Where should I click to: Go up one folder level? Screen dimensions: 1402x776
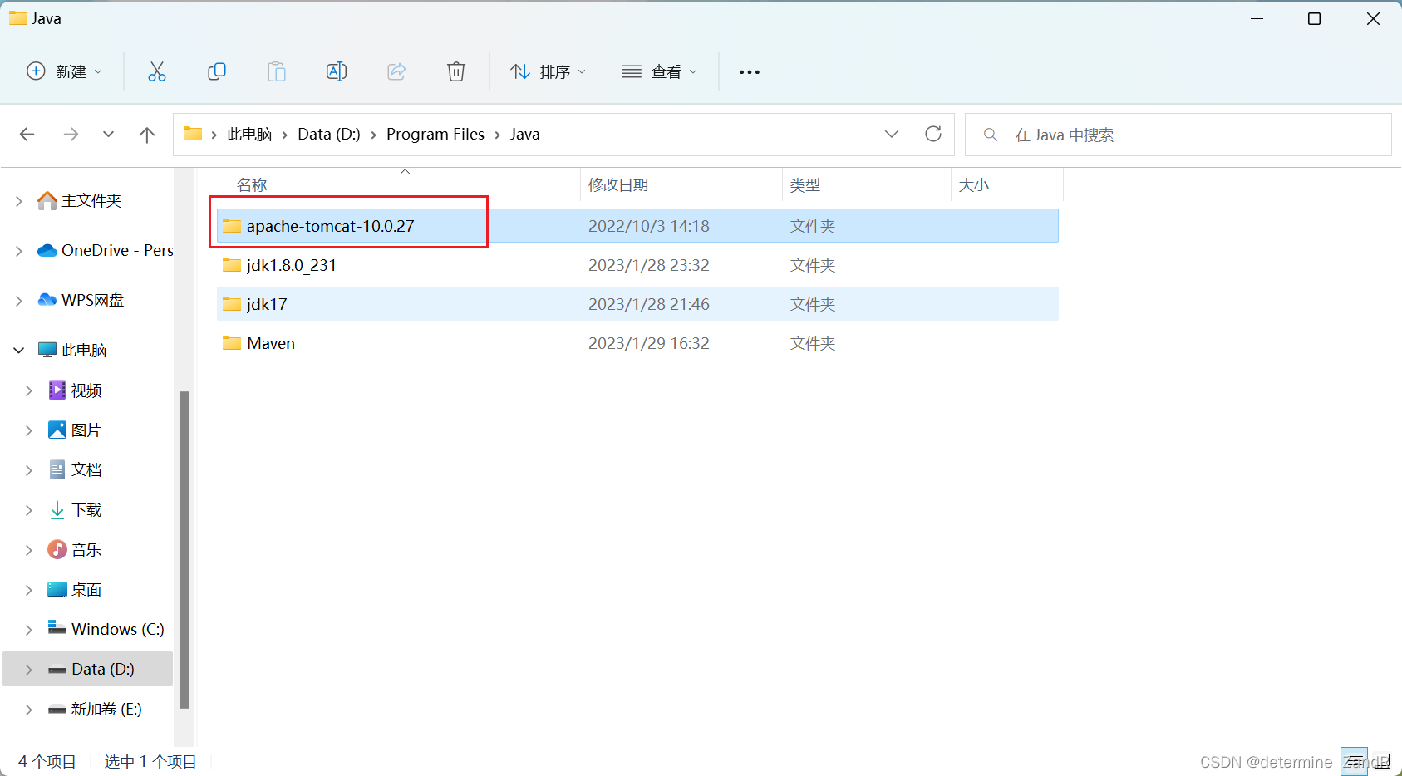(147, 135)
